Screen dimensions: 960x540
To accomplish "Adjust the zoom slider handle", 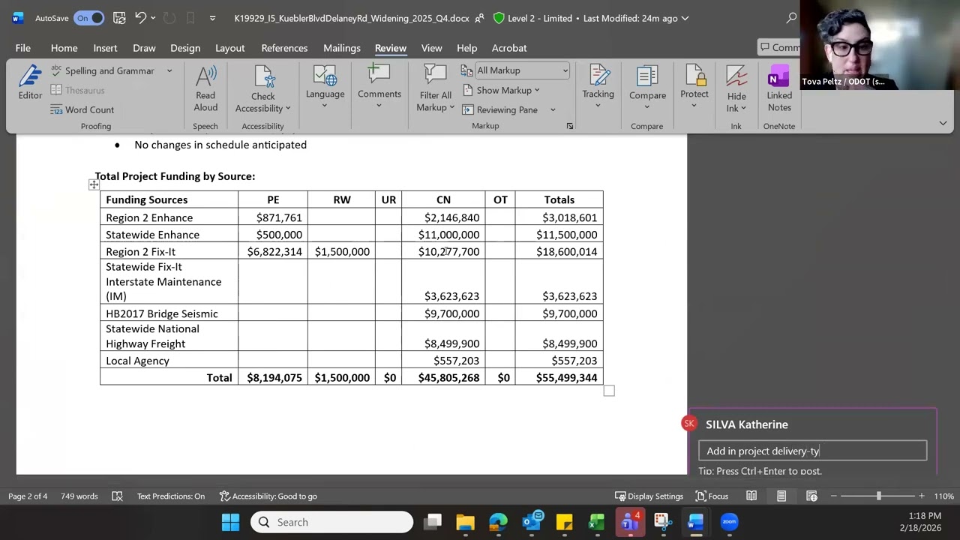I will point(878,496).
